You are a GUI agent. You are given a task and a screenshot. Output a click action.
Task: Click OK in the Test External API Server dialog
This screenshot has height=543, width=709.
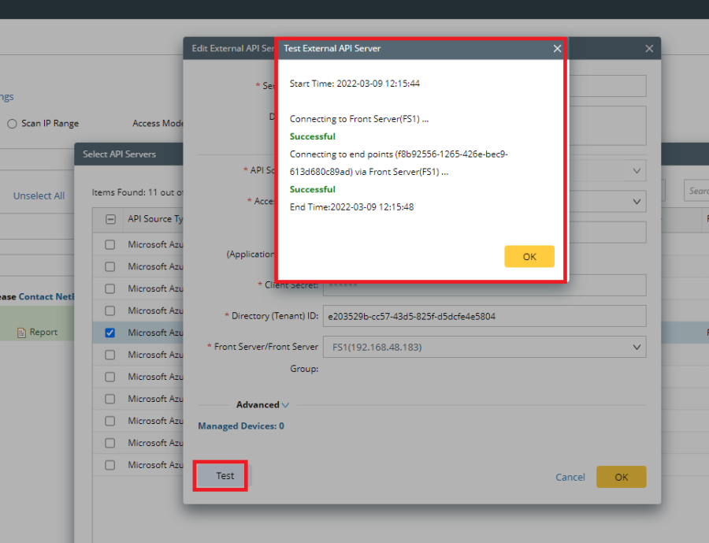pos(529,256)
